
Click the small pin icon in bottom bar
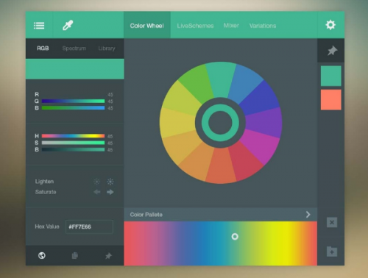pyautogui.click(x=108, y=256)
